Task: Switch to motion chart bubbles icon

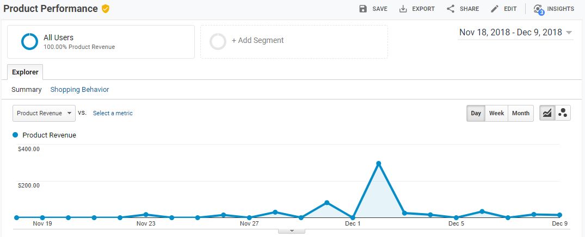Action: tap(563, 113)
